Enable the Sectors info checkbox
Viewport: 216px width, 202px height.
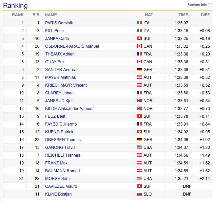[x=210, y=5]
